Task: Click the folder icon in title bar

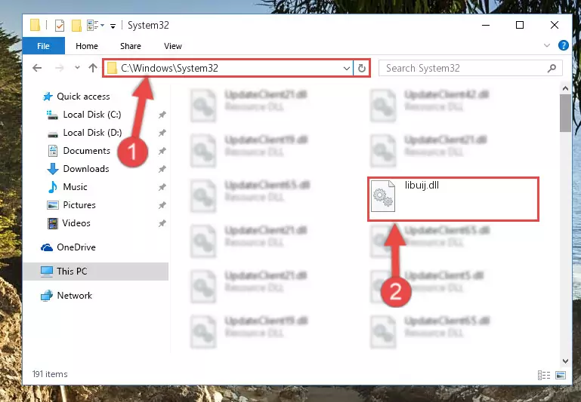Action: click(36, 25)
